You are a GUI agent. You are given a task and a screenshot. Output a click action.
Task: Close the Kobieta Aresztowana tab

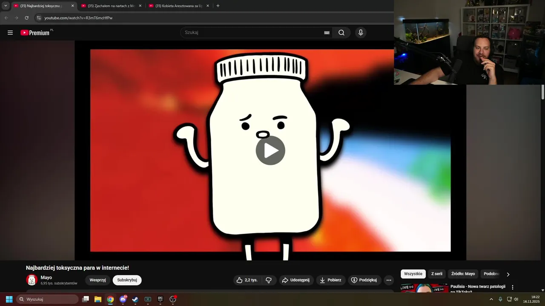click(x=207, y=6)
